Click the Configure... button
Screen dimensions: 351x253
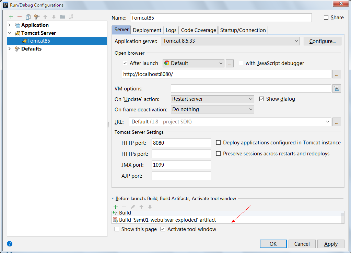click(322, 41)
